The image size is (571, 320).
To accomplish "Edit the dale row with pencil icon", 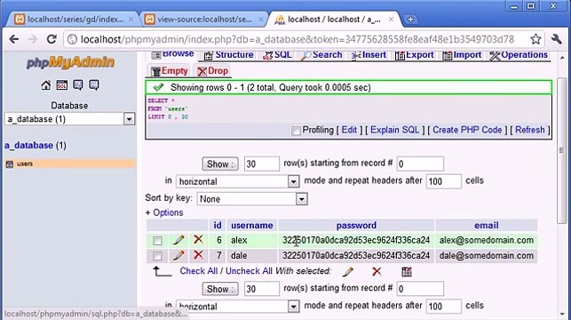I will click(178, 255).
